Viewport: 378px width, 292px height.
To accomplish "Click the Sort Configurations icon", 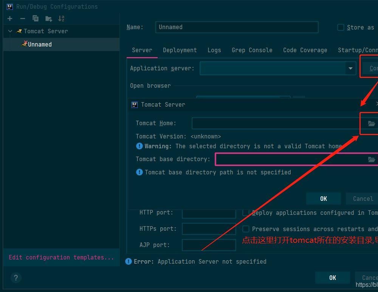I will (x=61, y=19).
